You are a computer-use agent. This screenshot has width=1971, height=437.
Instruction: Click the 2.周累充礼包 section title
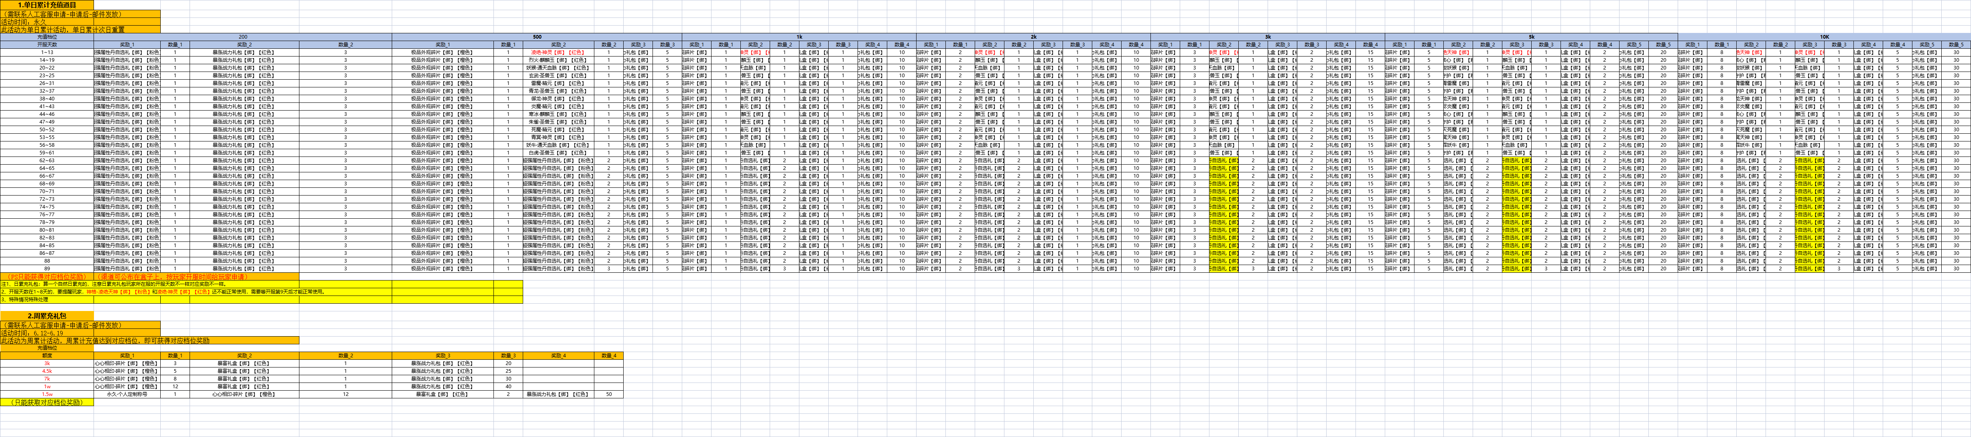pyautogui.click(x=47, y=315)
